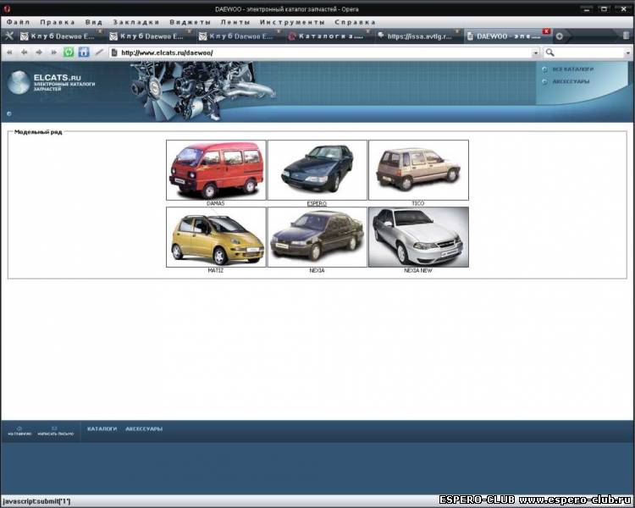Viewport: 635px width, 508px height.
Task: Go back one page
Action: 25,52
